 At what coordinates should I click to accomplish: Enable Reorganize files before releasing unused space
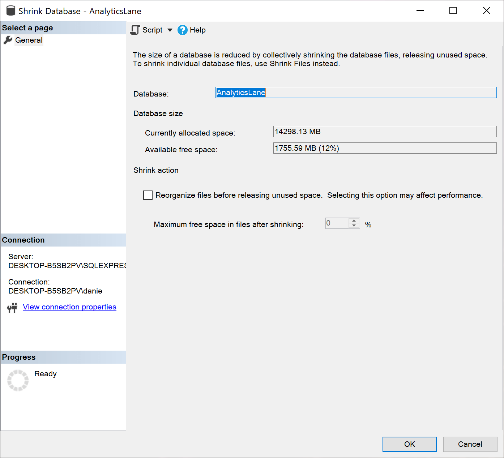pos(148,195)
